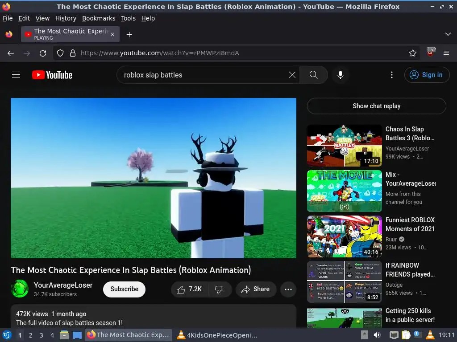
Task: Reload the page
Action: click(43, 53)
